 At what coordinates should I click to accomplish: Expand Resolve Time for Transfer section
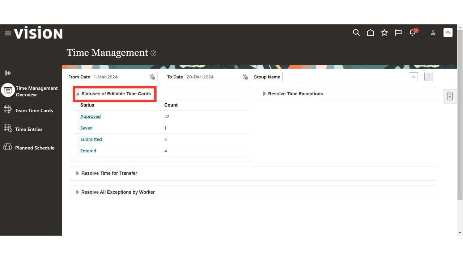click(x=77, y=173)
